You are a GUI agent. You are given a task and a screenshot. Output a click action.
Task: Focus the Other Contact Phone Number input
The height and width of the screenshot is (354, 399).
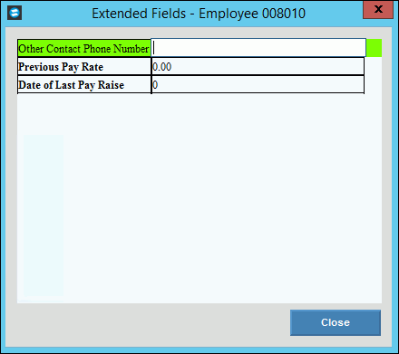click(258, 48)
